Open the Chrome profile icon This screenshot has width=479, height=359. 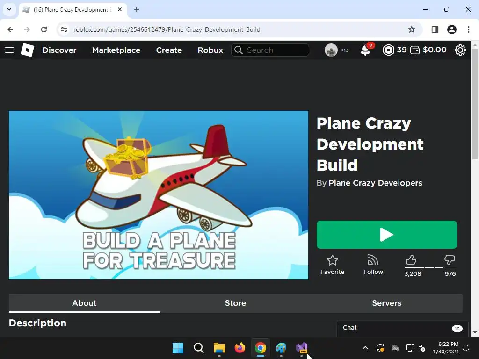click(x=452, y=29)
